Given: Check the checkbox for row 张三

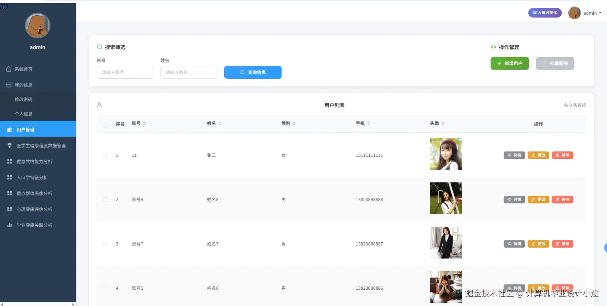Looking at the screenshot, I should point(104,155).
